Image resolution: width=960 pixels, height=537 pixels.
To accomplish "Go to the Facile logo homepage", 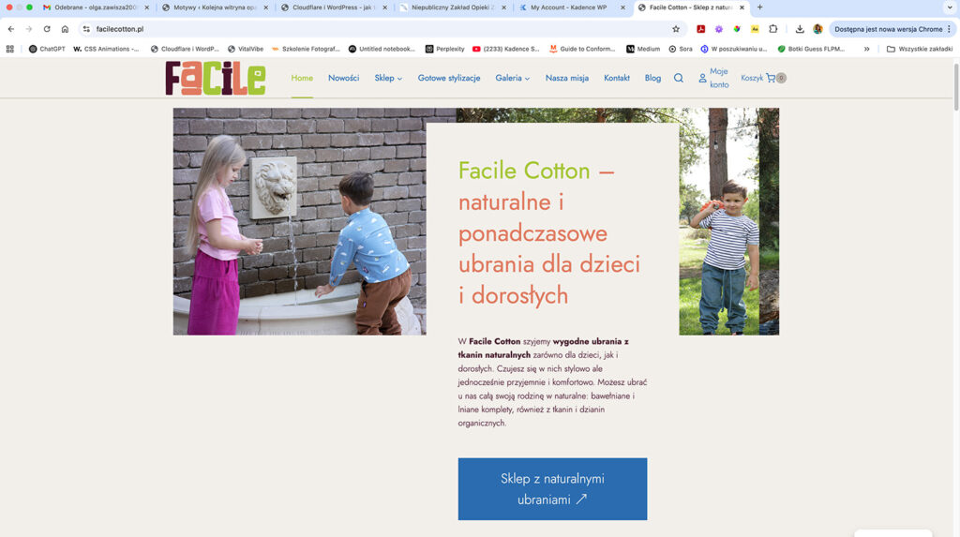I will 216,78.
